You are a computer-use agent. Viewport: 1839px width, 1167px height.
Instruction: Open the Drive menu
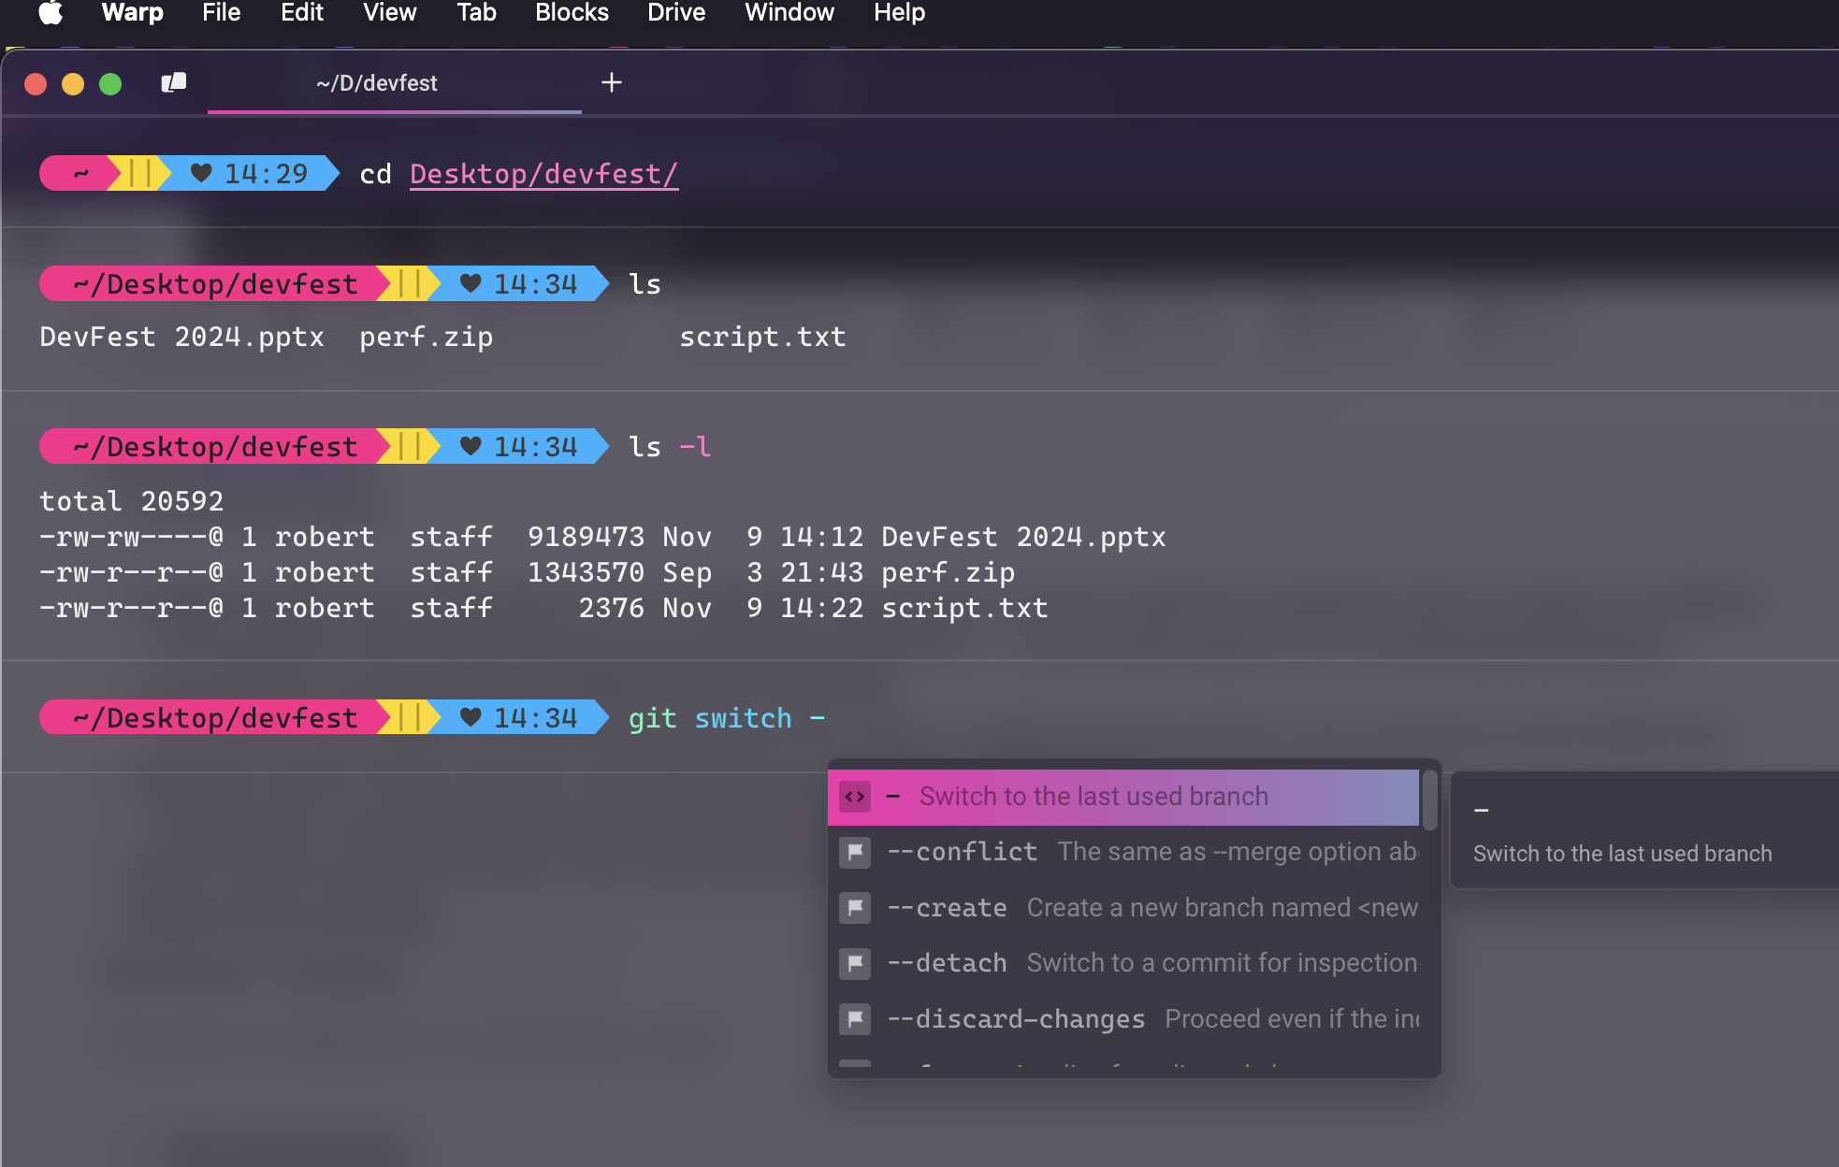pyautogui.click(x=676, y=13)
